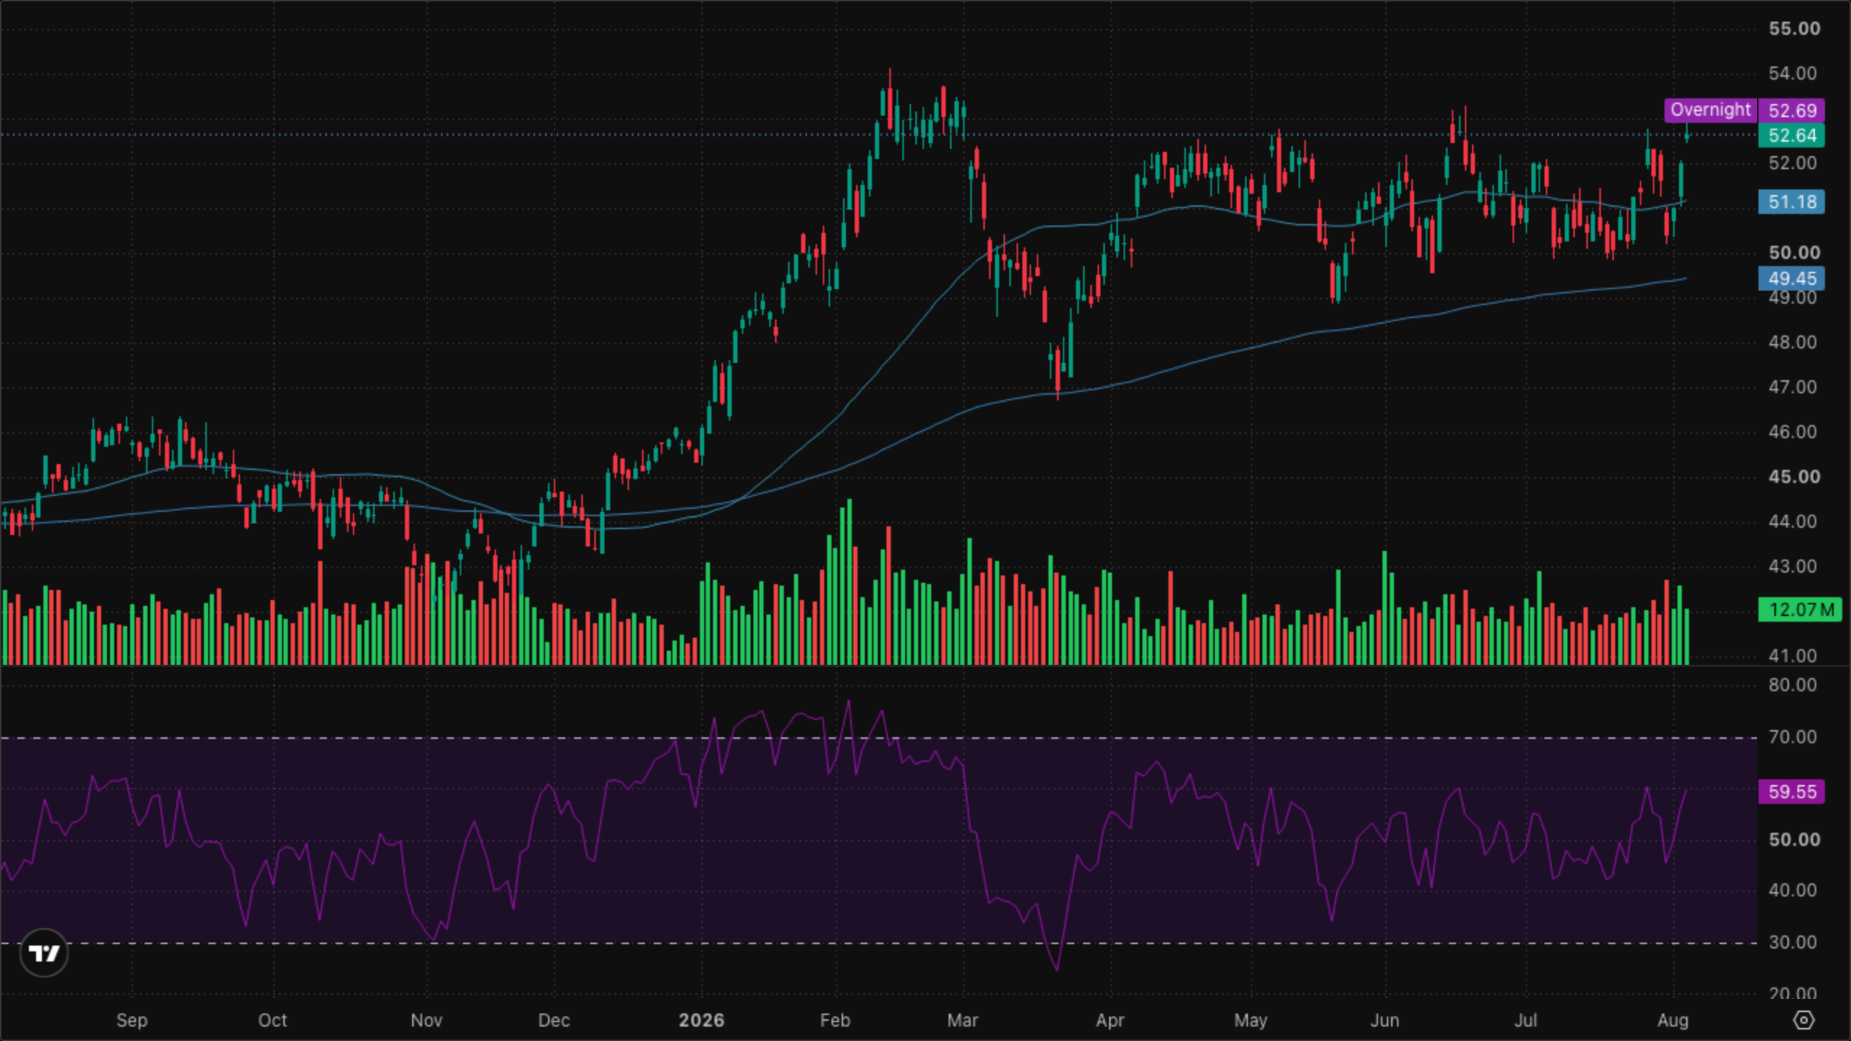
Task: Click the 59.55 RSI value tag
Action: pyautogui.click(x=1792, y=792)
